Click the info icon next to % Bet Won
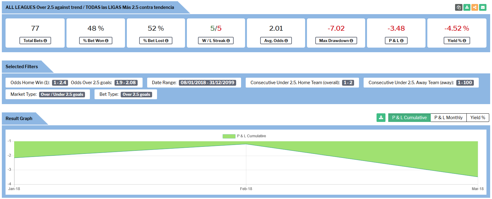Screen dimensions: 492x199 click(x=107, y=41)
